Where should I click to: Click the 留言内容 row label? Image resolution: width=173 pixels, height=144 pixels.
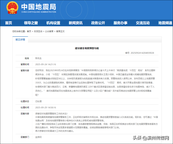pos(25,70)
